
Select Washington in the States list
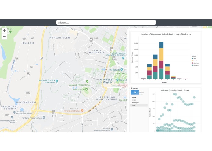pyautogui.click(x=135, y=102)
